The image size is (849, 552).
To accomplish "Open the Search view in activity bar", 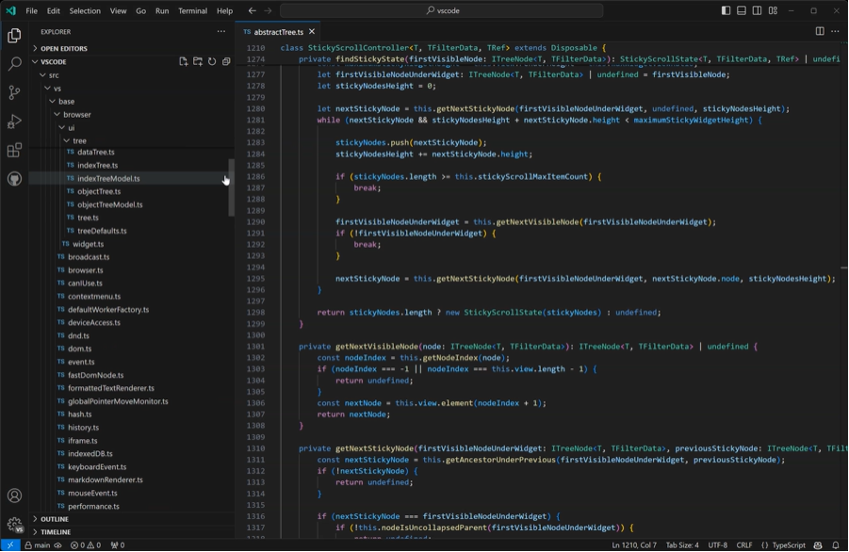I will [x=15, y=64].
